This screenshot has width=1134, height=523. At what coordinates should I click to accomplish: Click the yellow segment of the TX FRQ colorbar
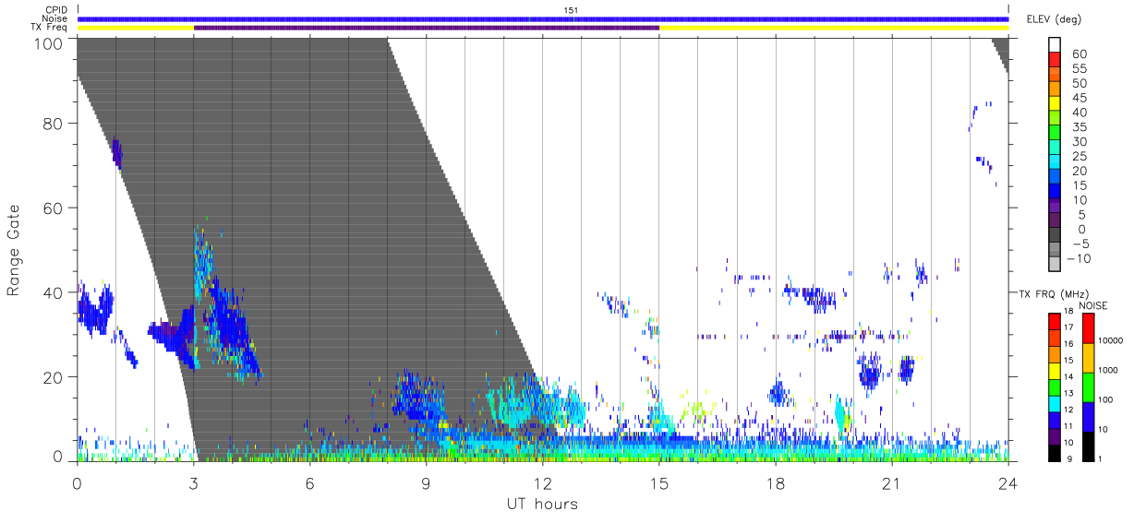tap(1055, 371)
